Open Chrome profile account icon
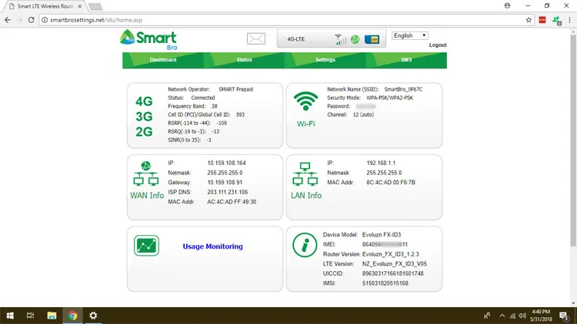Screen dimensions: 577x324 (x=508, y=5)
